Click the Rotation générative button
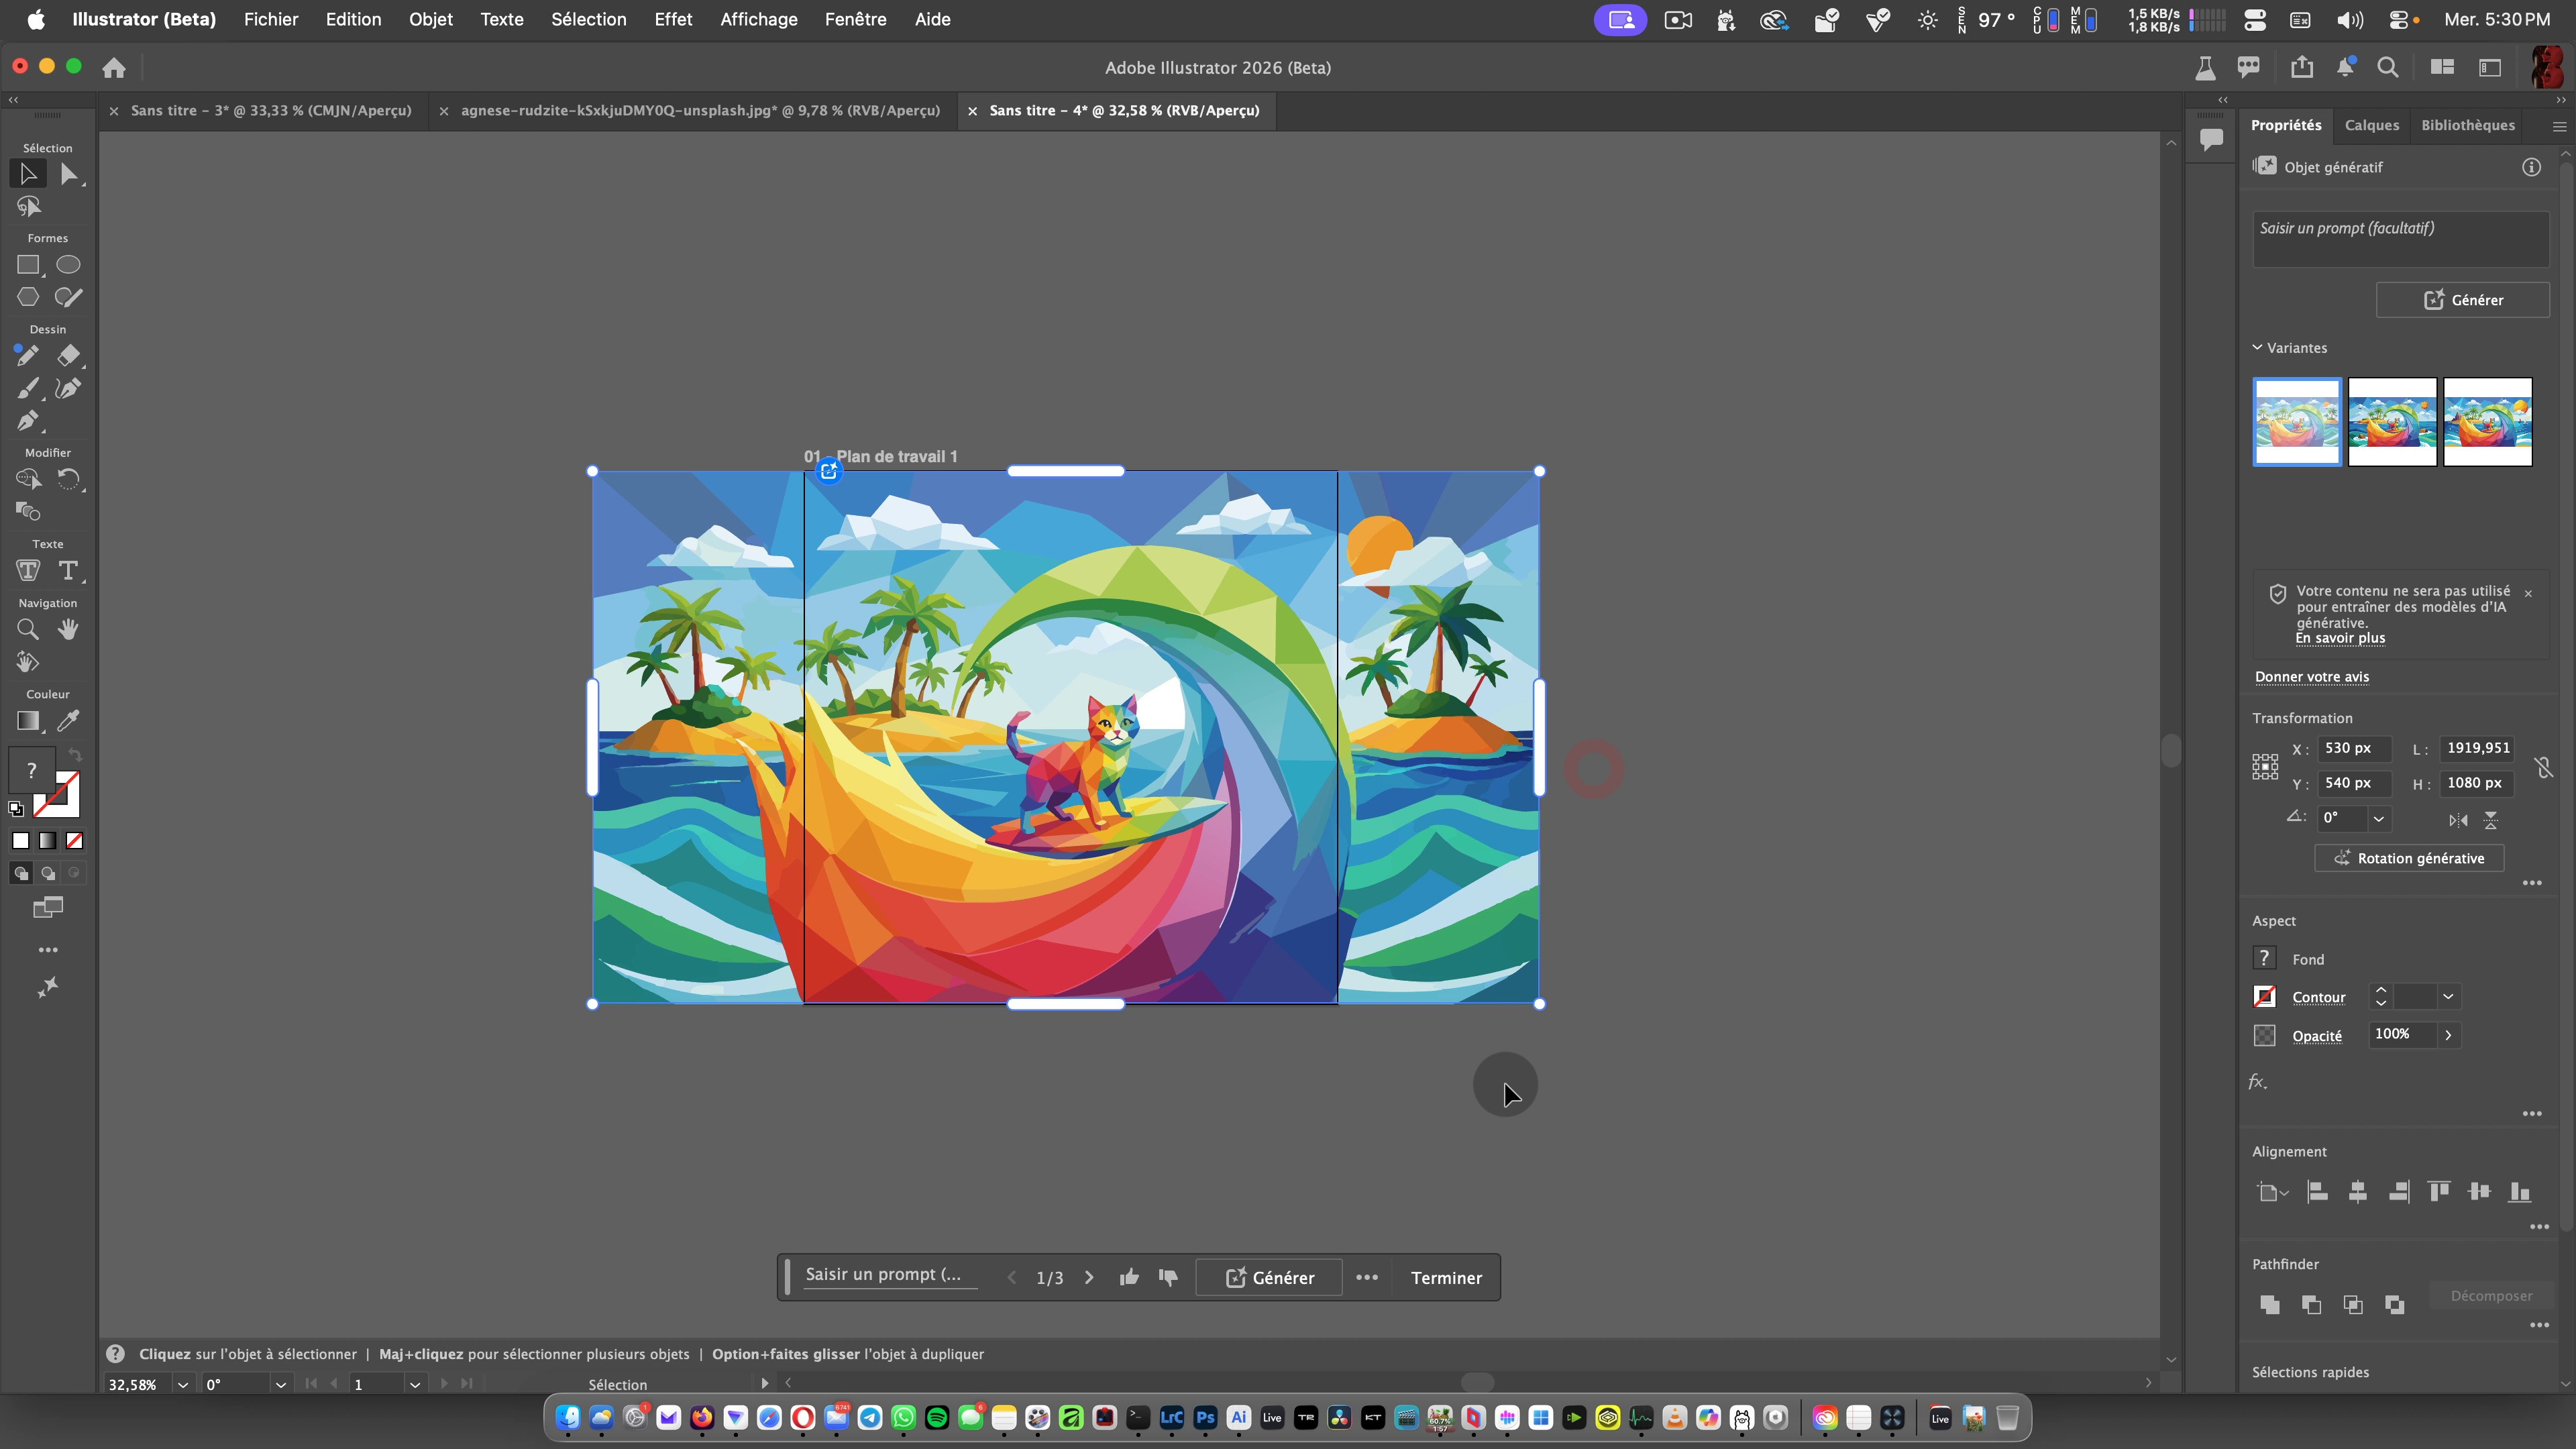2576x1449 pixels. tap(2408, 858)
